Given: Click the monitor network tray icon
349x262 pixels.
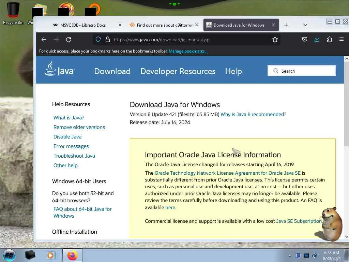Looking at the screenshot, I should pyautogui.click(x=306, y=256).
